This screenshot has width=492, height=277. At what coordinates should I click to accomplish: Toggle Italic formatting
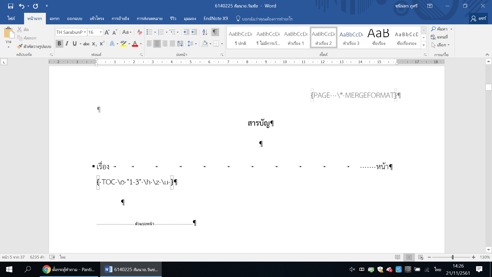click(x=67, y=44)
